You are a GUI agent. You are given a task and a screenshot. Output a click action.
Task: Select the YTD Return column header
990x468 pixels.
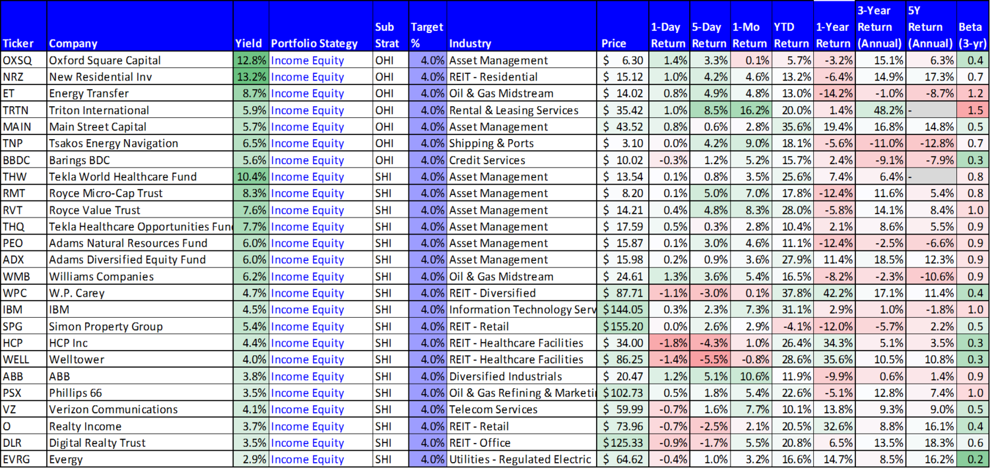click(x=792, y=27)
